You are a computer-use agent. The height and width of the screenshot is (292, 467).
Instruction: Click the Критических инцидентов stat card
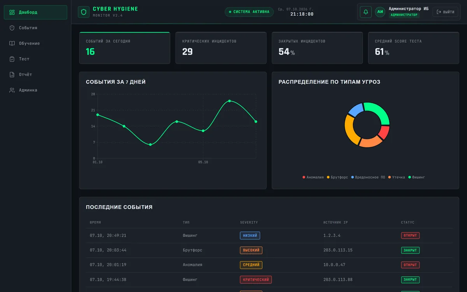[x=221, y=48]
